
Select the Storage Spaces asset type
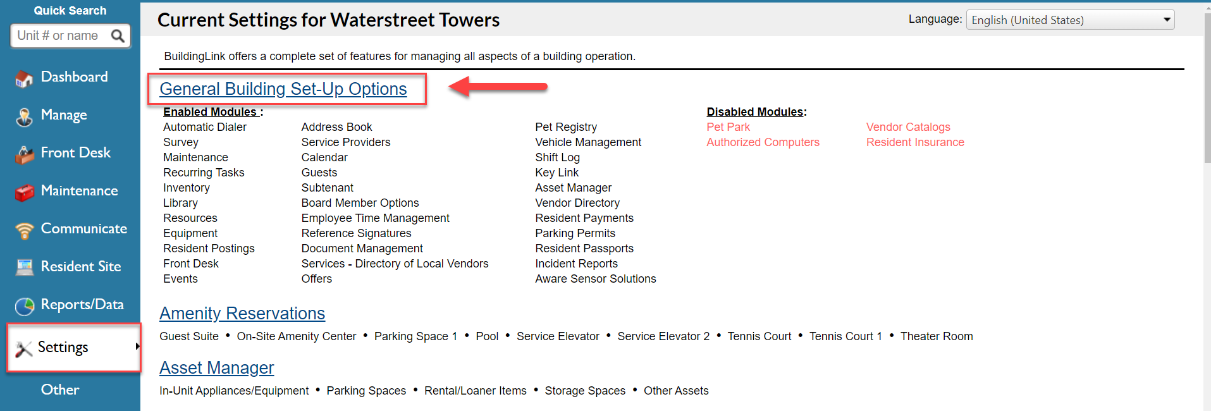(x=585, y=391)
